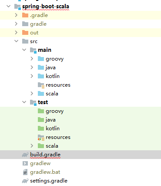This screenshot has height=186, width=161.
Task: Collapse the test module node
Action: [x=24, y=102]
